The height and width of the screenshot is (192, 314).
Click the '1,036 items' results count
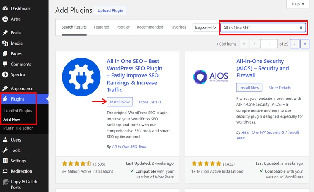coord(226,44)
